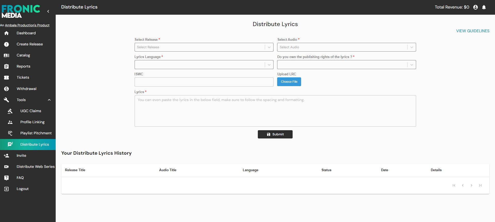
Task: Click the Withdrawal dollar icon
Action: point(6,89)
